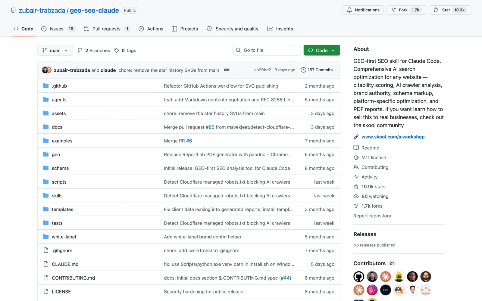Screen dimensions: 482x301
Task: Click the Notifications bell button
Action: (363, 10)
